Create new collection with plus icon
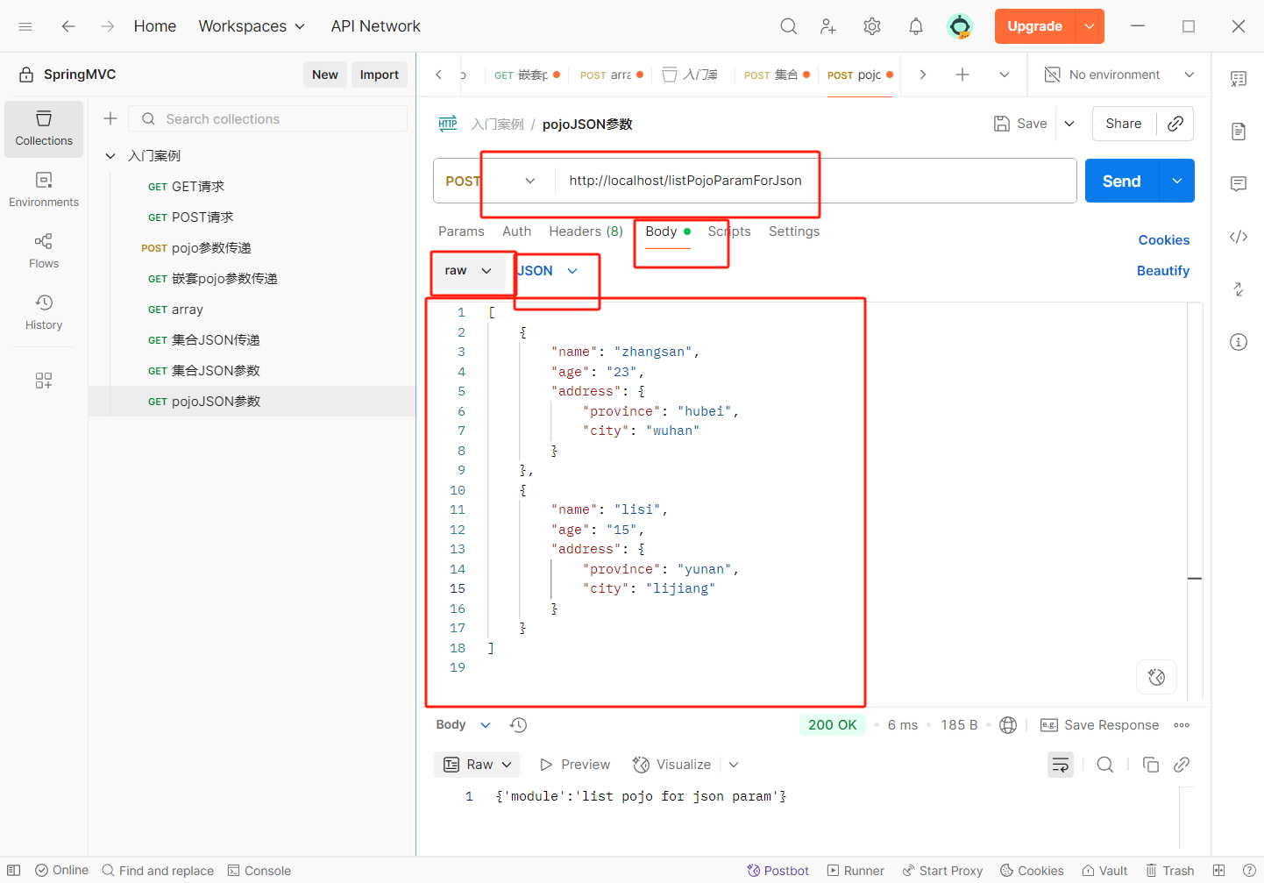 pos(110,118)
